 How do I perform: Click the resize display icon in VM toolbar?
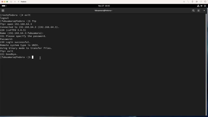[188, 2]
